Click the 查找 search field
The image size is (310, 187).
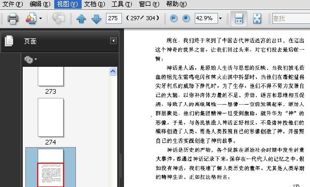[291, 19]
